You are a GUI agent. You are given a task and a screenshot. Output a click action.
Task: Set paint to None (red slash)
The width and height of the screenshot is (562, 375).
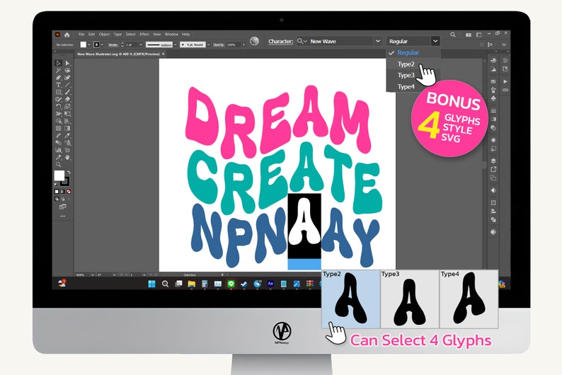[x=69, y=192]
